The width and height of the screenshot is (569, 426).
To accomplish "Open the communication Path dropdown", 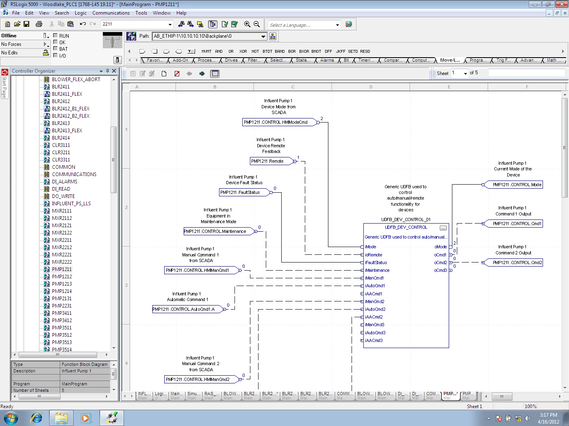I will click(263, 37).
